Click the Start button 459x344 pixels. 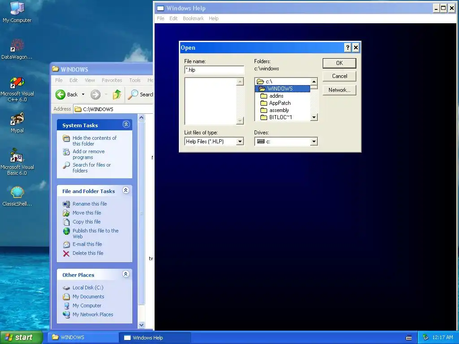tap(21, 337)
